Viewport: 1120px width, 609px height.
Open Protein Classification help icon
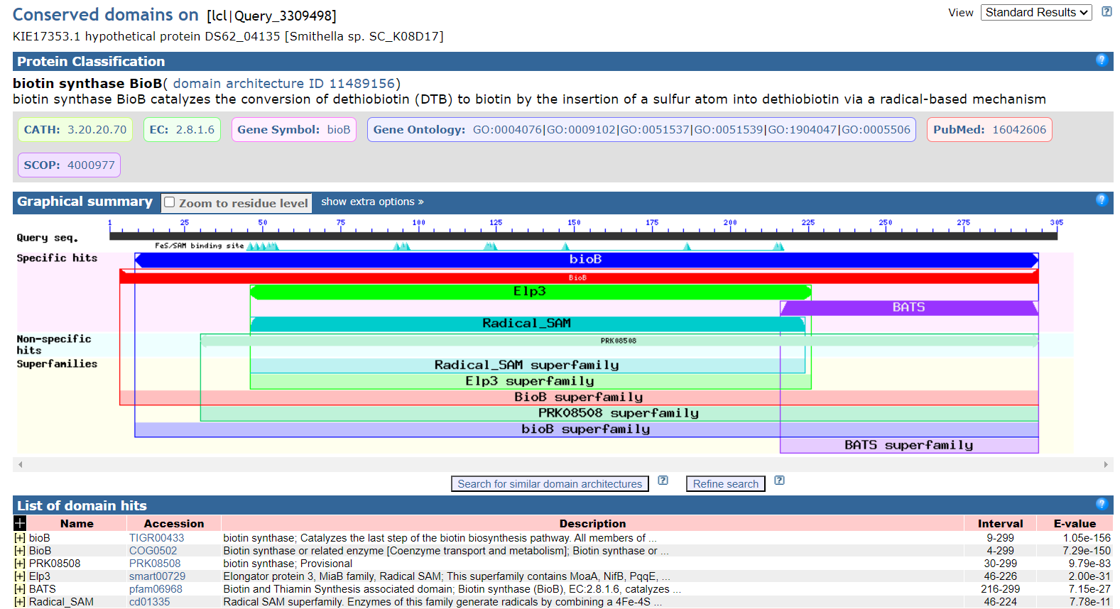tap(1102, 60)
